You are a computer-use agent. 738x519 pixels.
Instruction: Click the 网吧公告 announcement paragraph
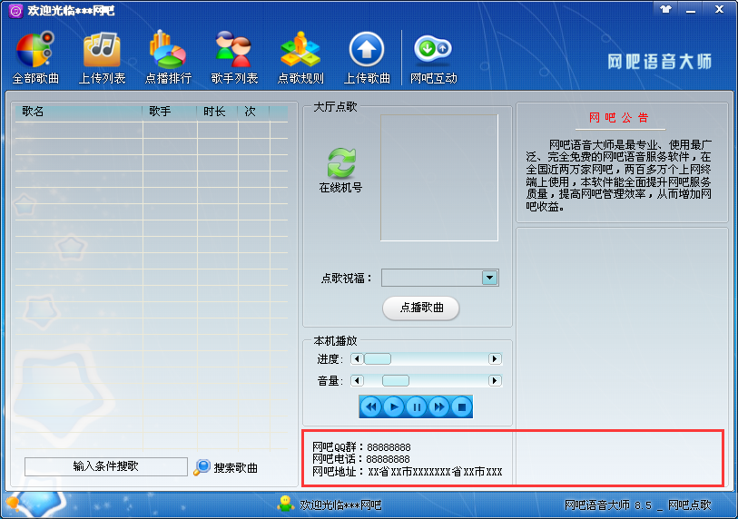[619, 175]
